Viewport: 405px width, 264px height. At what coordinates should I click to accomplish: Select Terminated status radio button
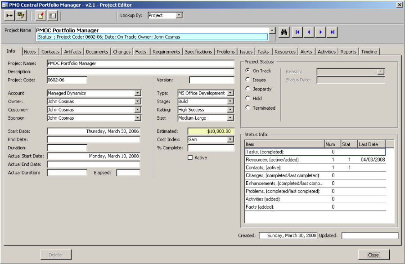click(x=247, y=107)
